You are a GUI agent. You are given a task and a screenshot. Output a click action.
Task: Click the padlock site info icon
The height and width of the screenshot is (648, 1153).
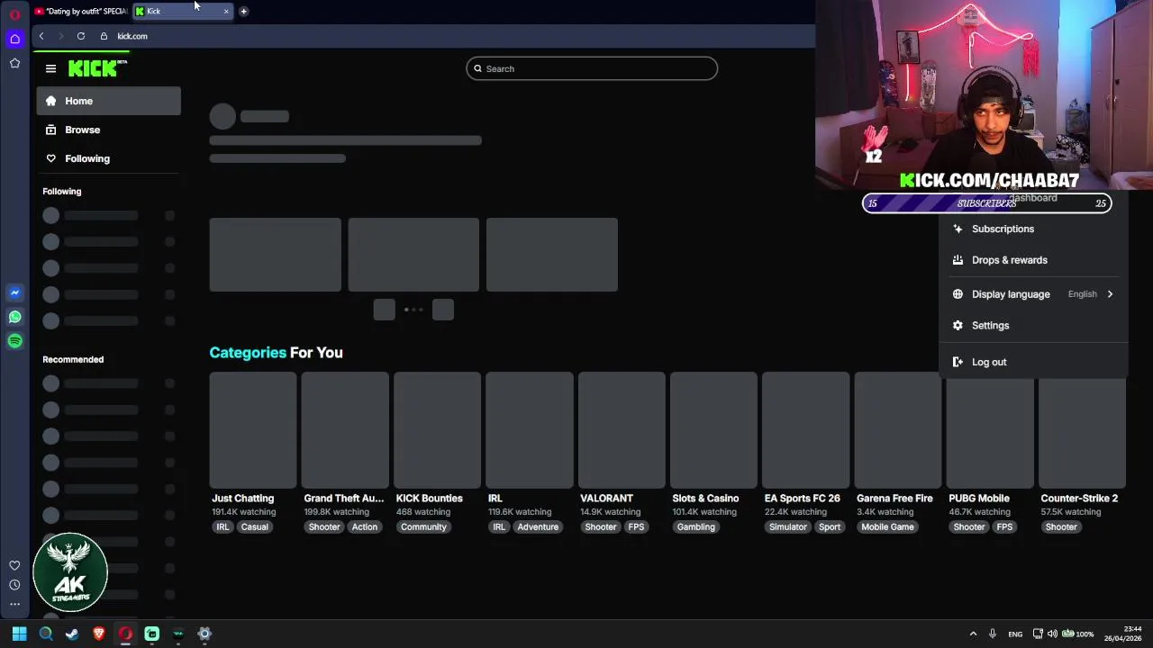pos(104,36)
